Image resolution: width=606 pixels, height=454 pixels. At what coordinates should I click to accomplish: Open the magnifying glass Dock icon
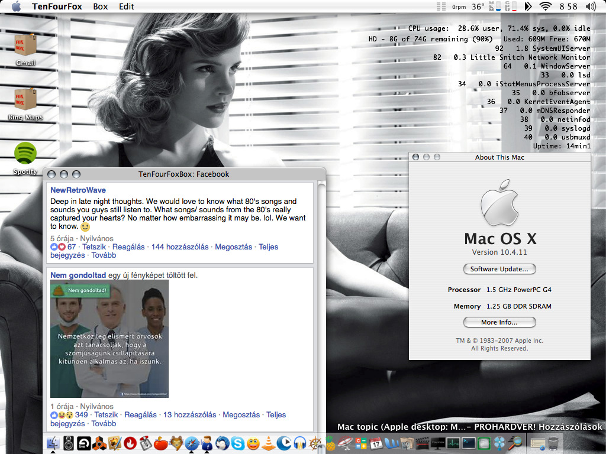[515, 443]
